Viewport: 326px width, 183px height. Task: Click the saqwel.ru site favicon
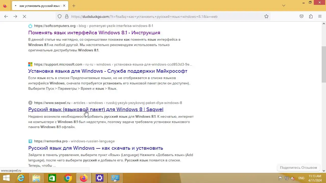pos(30,103)
